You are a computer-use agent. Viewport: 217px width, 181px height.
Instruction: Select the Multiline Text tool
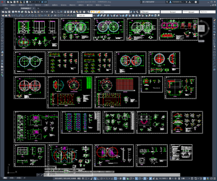[2, 73]
